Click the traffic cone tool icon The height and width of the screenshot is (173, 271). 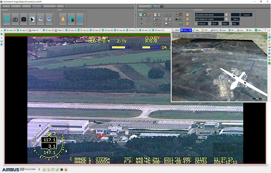pyautogui.click(x=63, y=19)
